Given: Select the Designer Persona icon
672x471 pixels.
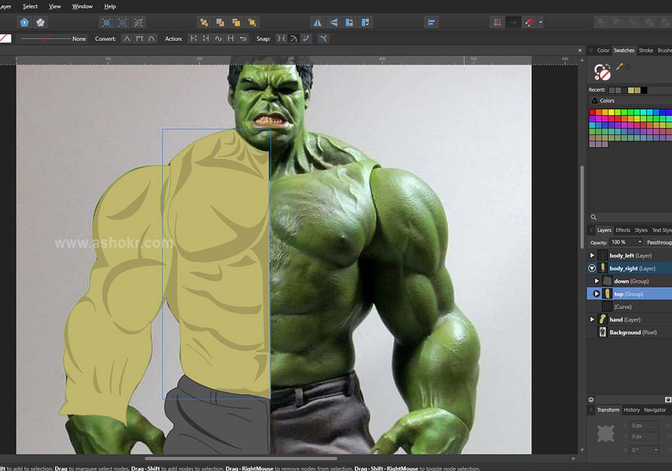Looking at the screenshot, I should click(24, 22).
